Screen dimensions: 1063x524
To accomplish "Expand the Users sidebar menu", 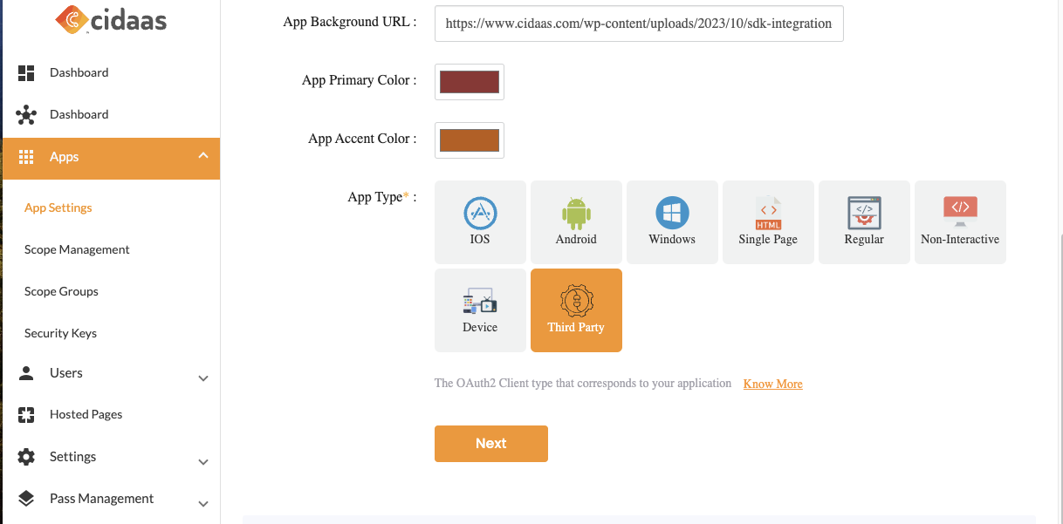I will click(x=202, y=378).
